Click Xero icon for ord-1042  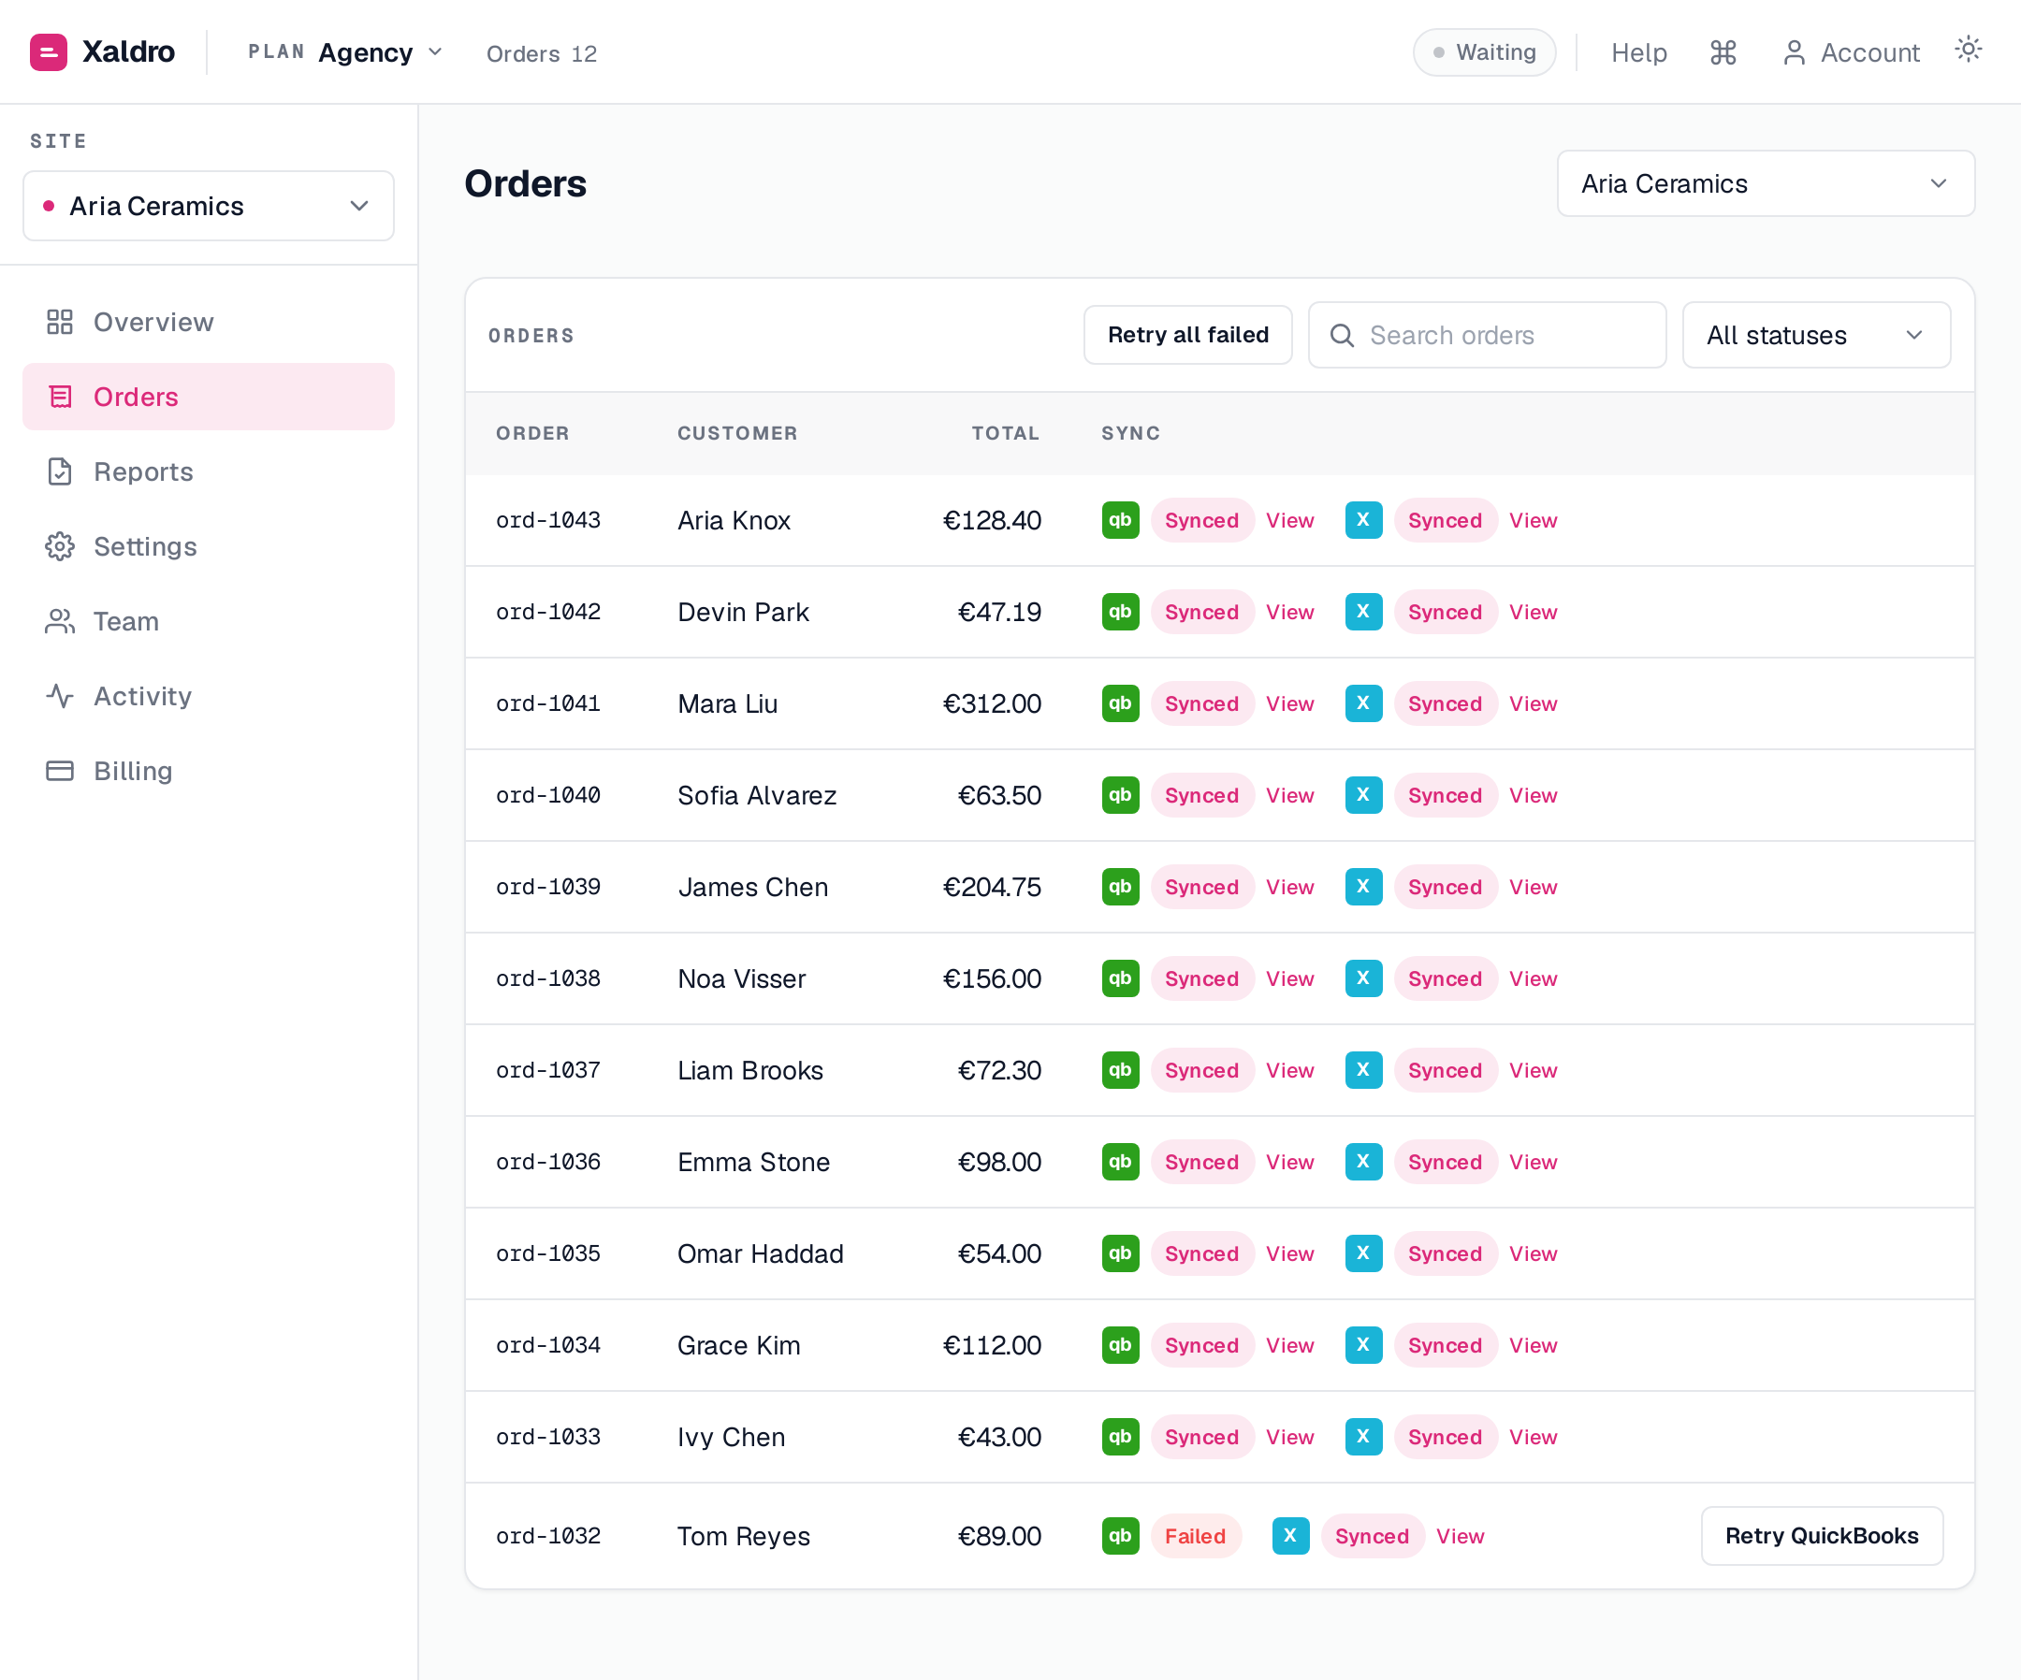coord(1362,611)
